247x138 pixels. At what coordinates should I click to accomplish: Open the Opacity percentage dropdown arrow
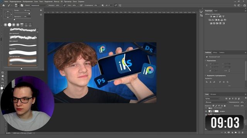(x=61, y=5)
